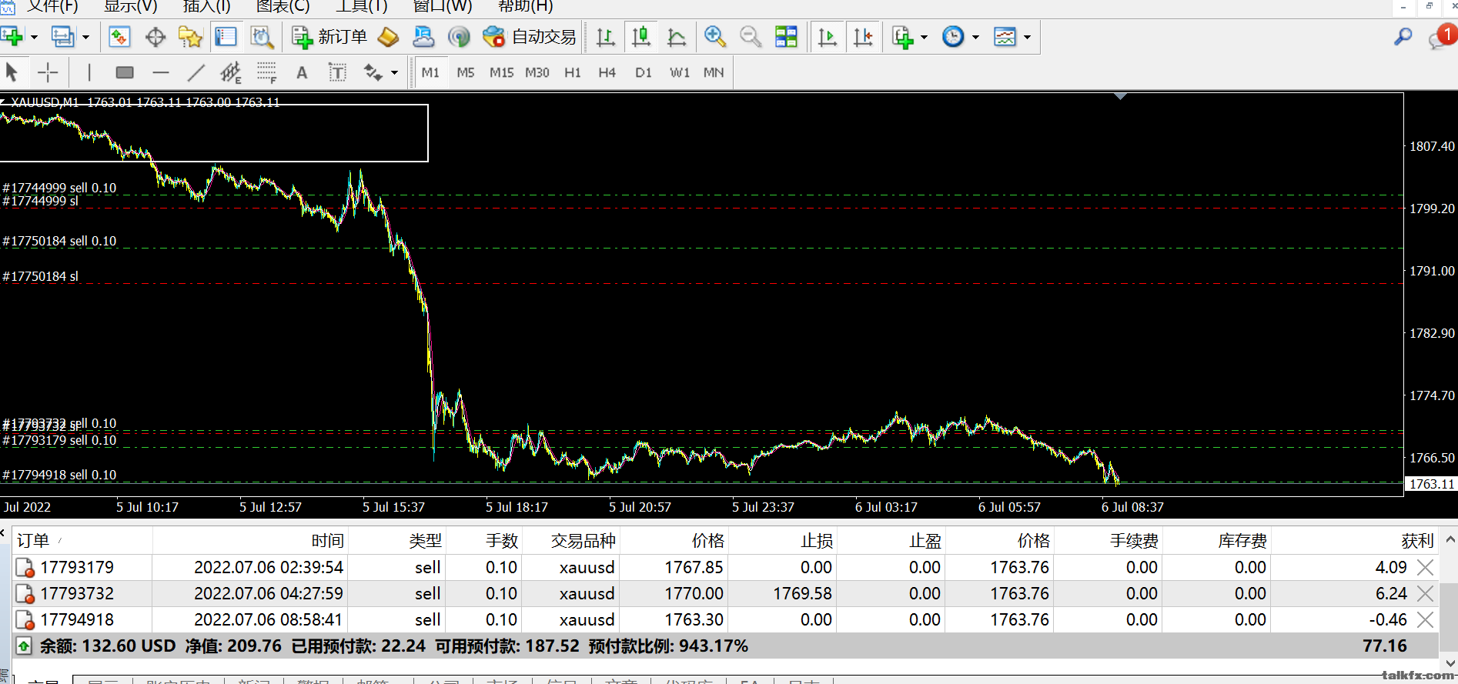Click the #17750184 sl stop-loss line label
This screenshot has height=684, width=1458.
(x=41, y=276)
